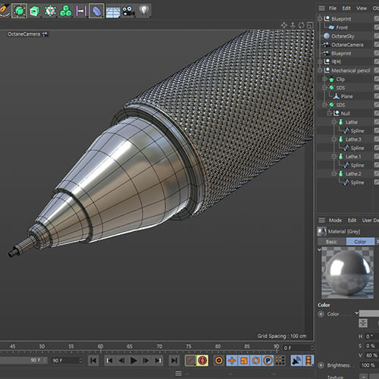This screenshot has width=379, height=379.
Task: Toggle the viewport maximize layout icon
Action: pos(310,25)
